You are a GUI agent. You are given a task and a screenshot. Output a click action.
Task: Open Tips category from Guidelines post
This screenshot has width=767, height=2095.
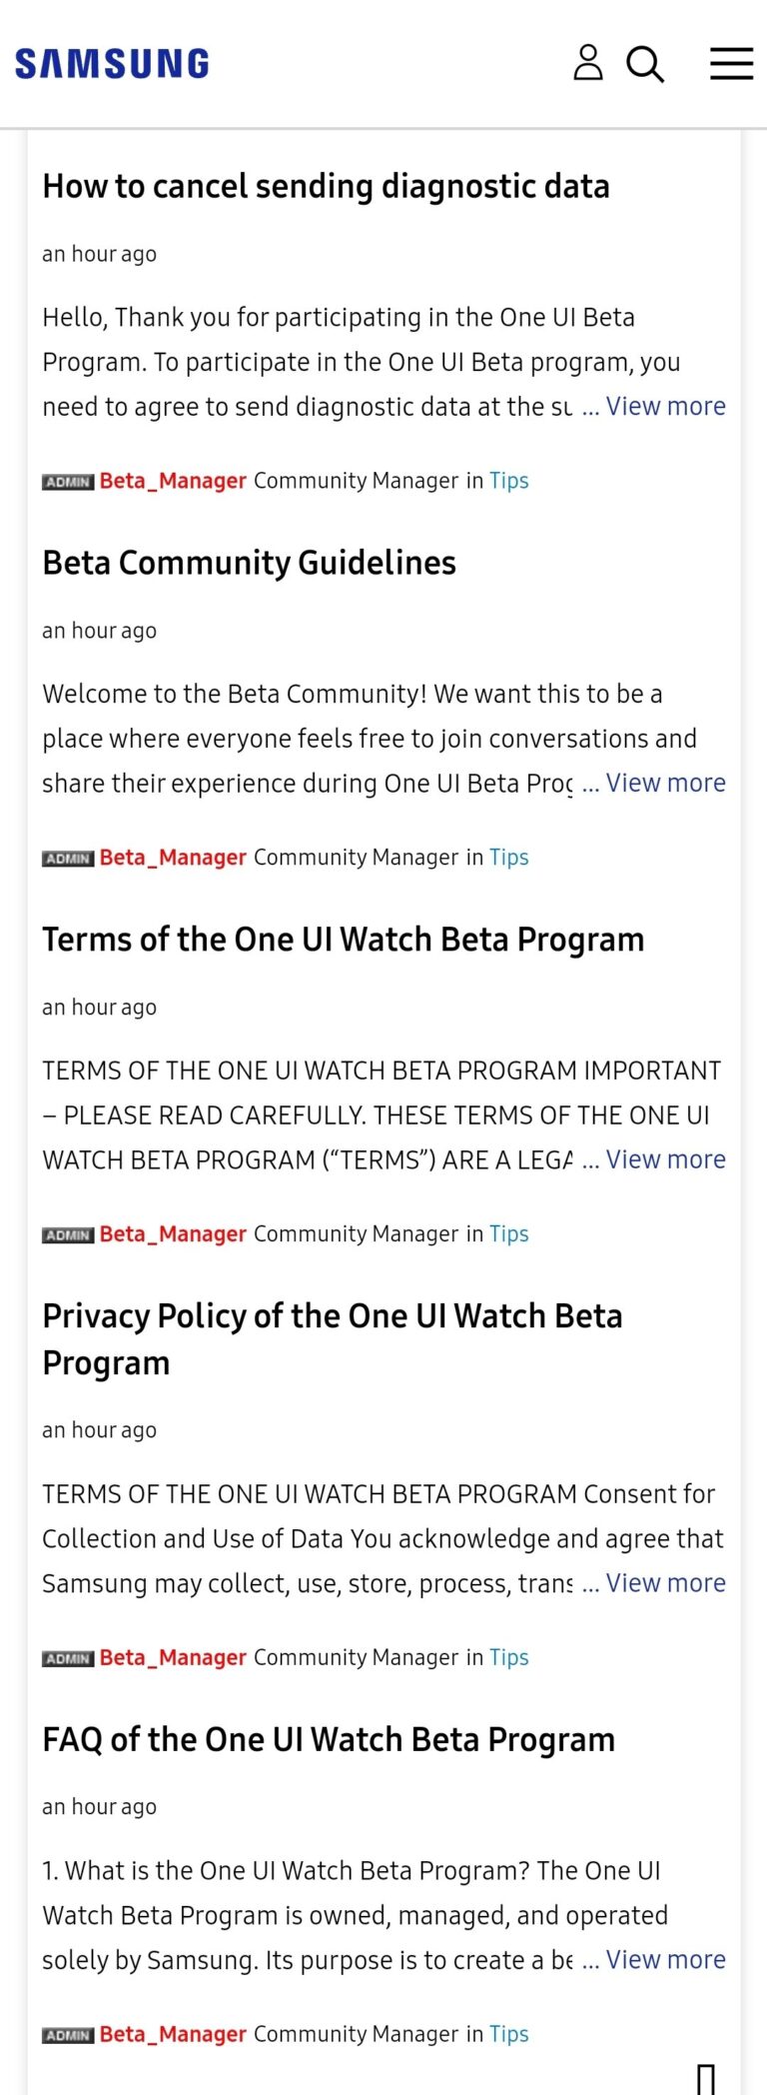508,858
